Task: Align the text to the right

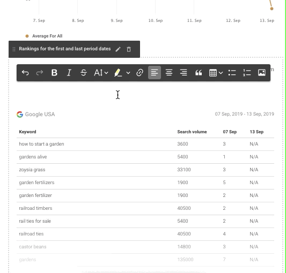Action: click(x=184, y=73)
